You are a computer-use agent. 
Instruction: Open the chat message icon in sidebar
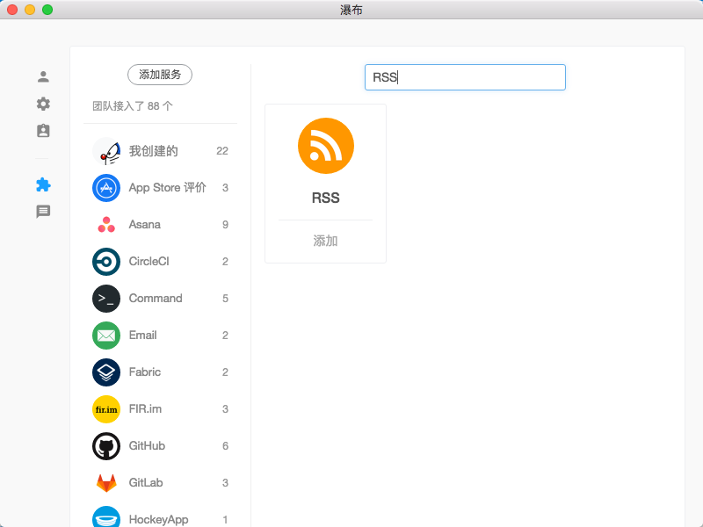[43, 212]
